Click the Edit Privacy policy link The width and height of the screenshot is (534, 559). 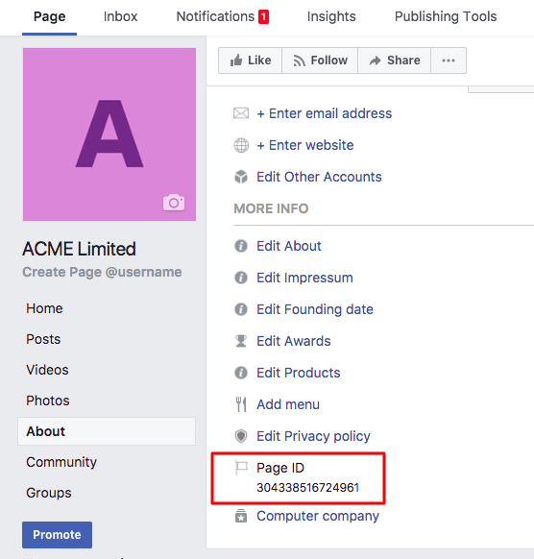click(313, 436)
